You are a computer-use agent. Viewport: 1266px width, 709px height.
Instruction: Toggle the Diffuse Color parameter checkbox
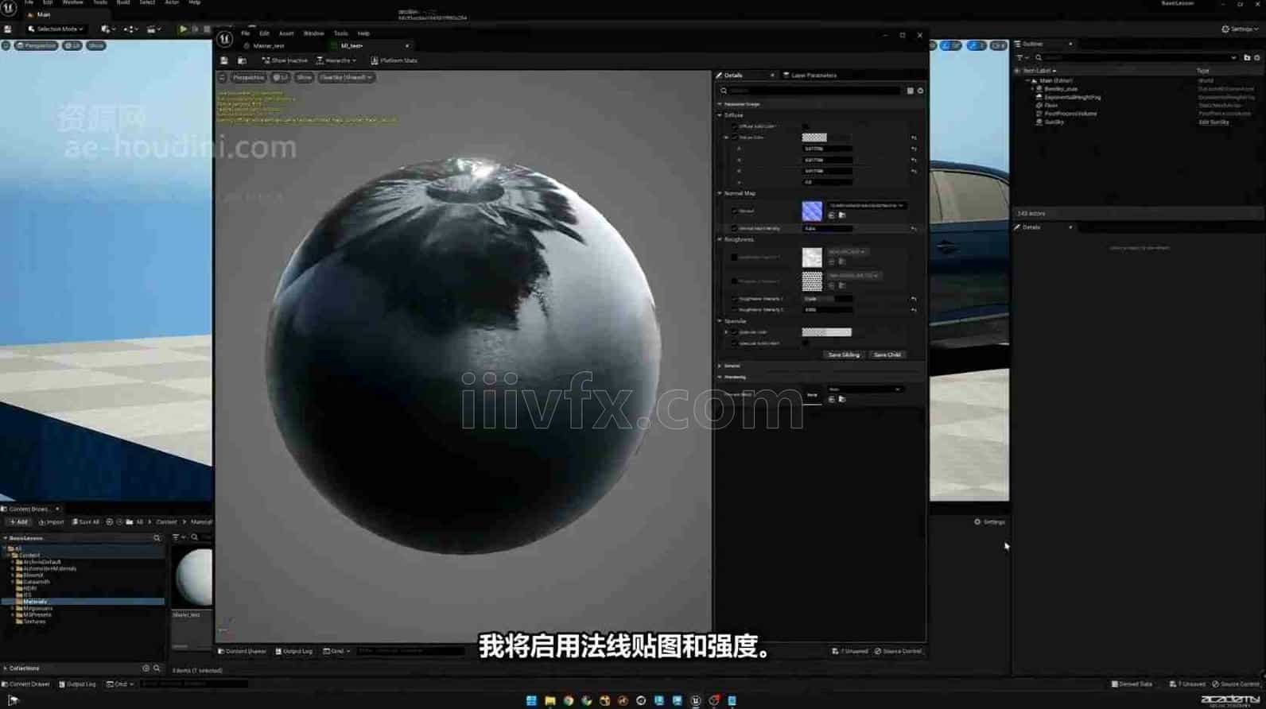tap(734, 138)
